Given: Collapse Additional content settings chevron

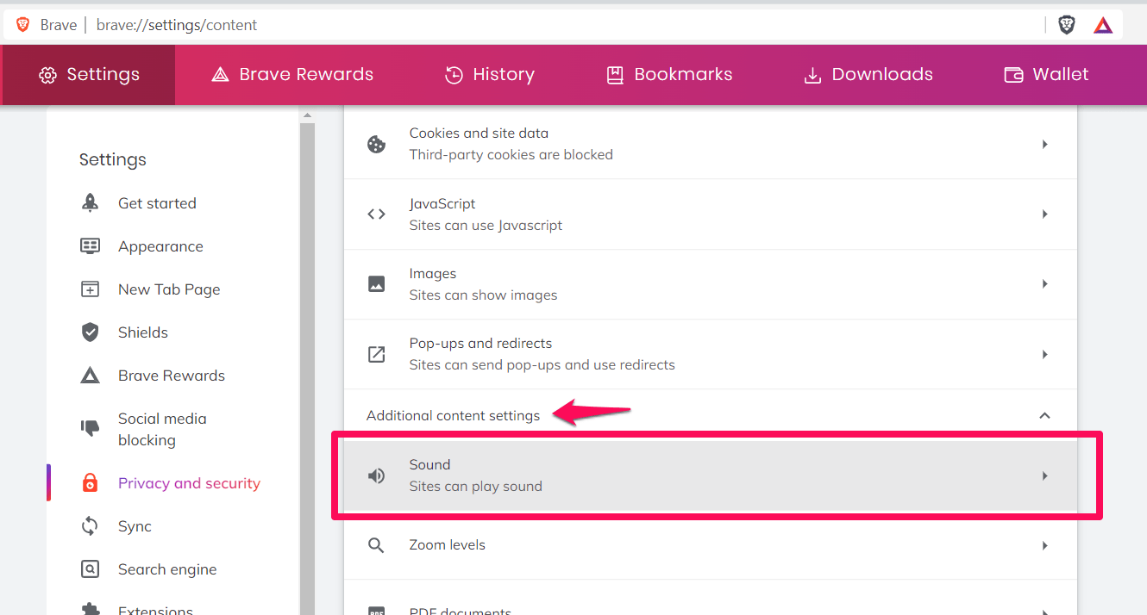Looking at the screenshot, I should (x=1044, y=415).
